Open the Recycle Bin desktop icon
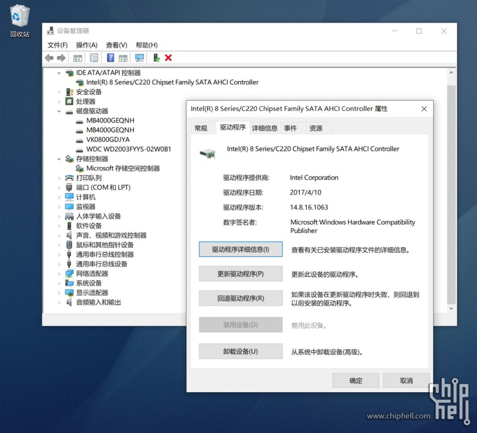 [x=20, y=20]
